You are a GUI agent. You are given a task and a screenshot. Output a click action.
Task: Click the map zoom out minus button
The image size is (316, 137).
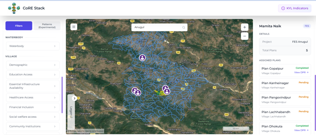(245, 36)
